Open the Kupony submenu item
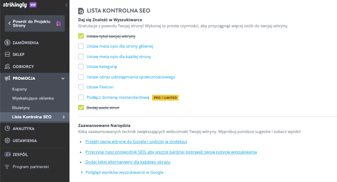337x182 pixels. pyautogui.click(x=20, y=89)
